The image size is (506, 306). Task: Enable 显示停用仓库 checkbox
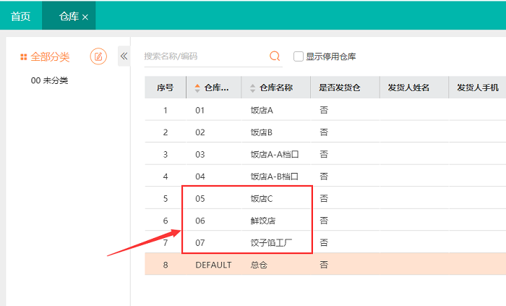point(299,56)
